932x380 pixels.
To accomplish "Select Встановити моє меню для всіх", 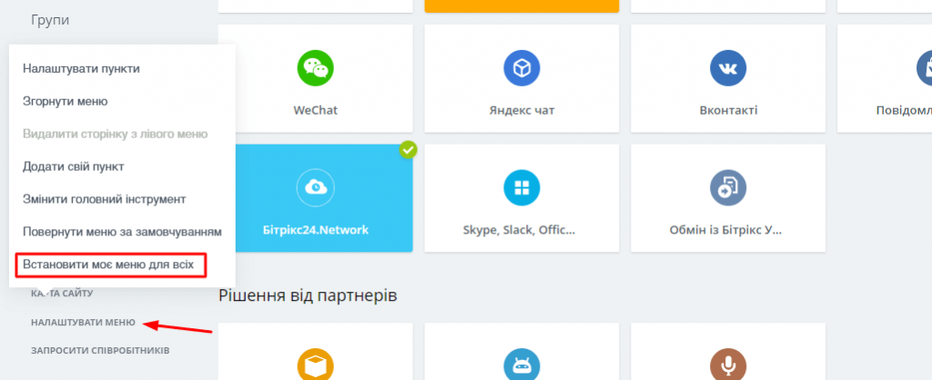I will coord(110,265).
